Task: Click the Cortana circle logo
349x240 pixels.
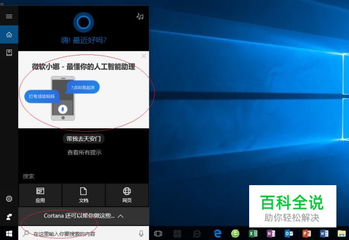Action: pos(83,22)
